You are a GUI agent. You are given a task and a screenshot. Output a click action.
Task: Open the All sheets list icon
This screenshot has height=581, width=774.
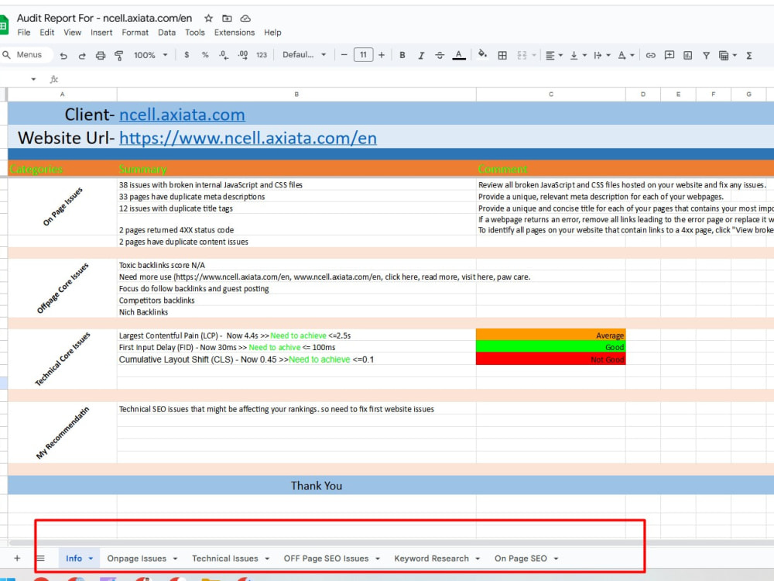tap(40, 559)
